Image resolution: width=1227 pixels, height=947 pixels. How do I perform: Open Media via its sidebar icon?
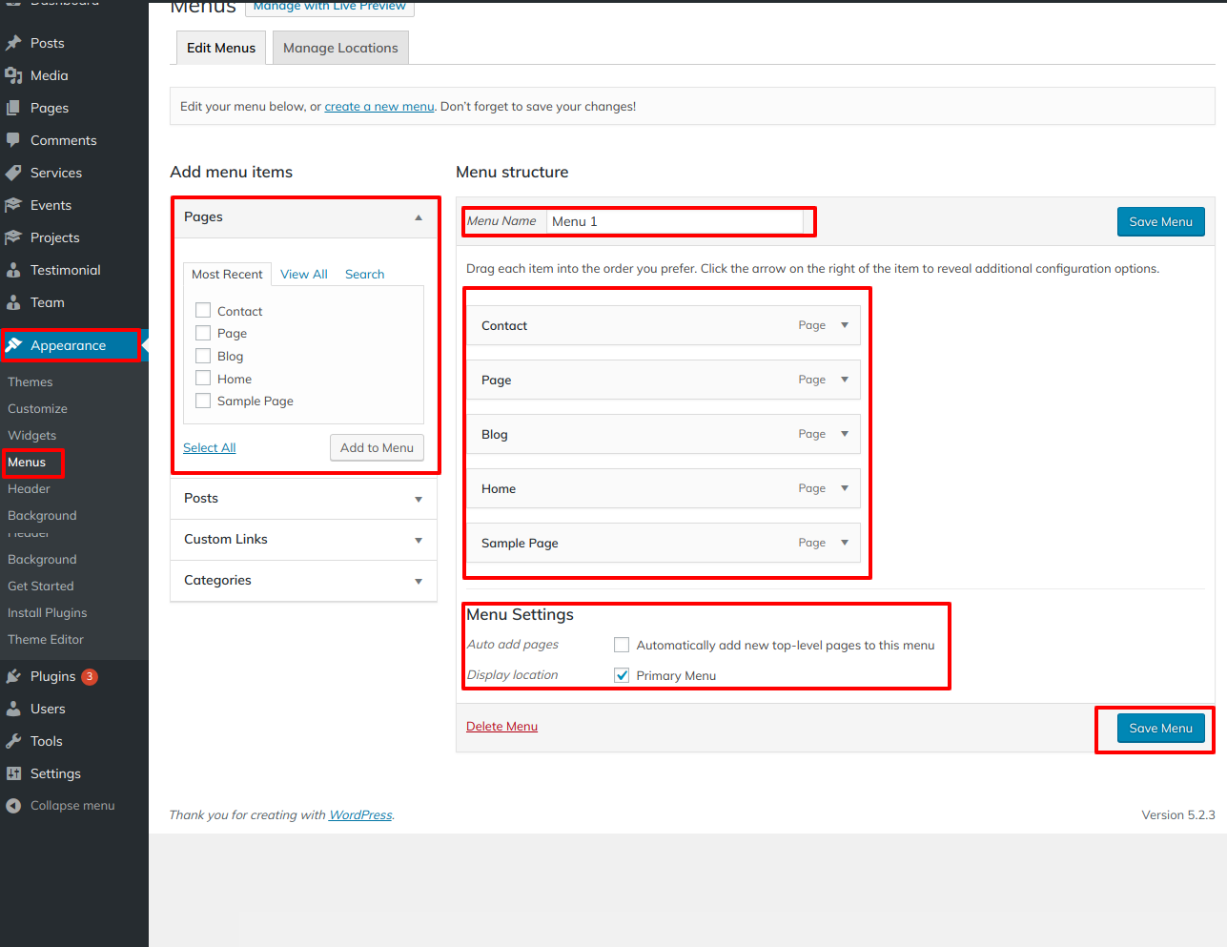pyautogui.click(x=13, y=75)
